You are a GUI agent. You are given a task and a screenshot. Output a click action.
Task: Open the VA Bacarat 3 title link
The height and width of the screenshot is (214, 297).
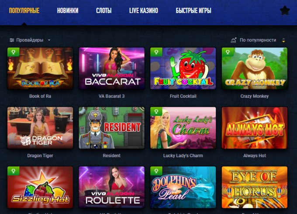[x=111, y=96]
